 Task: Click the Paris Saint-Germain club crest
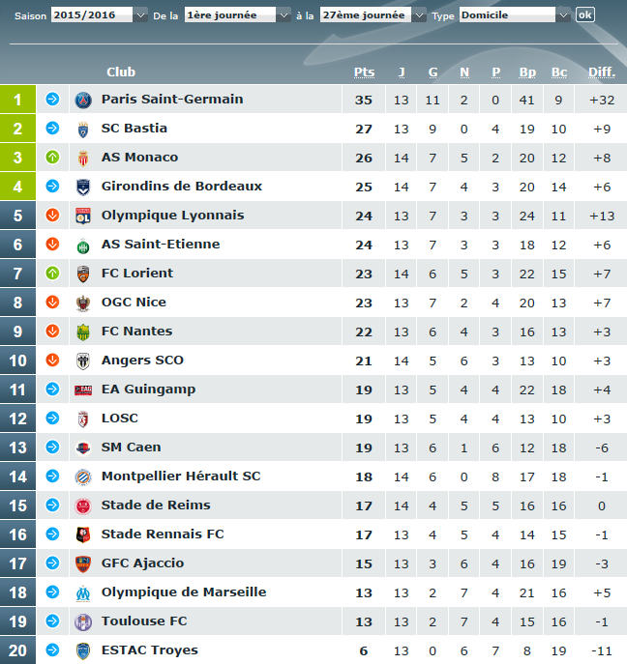pyautogui.click(x=83, y=100)
